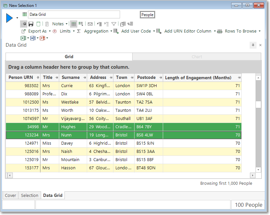Viewport: 270px width, 215px height.
Task: Click Add URN Editor Column grid icon
Action: coord(159,31)
